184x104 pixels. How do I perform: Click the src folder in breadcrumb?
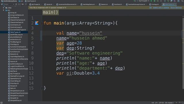coord(21,1)
